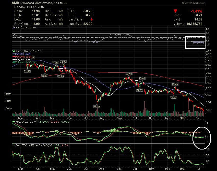Click the P/E value -58.76

88,11
